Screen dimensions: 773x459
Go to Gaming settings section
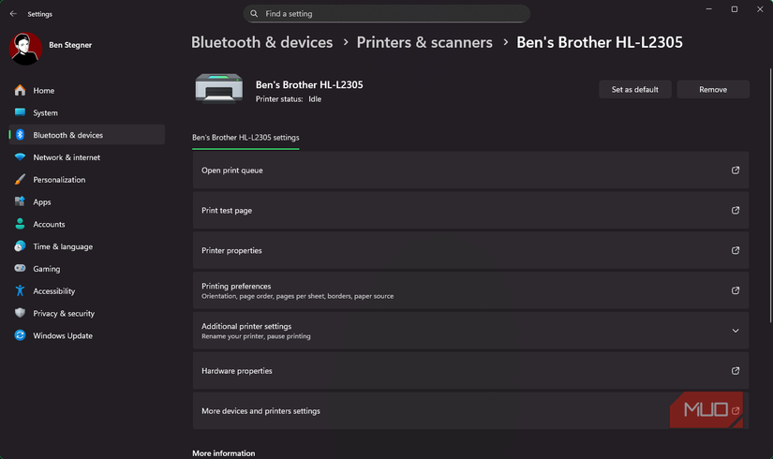coord(46,269)
